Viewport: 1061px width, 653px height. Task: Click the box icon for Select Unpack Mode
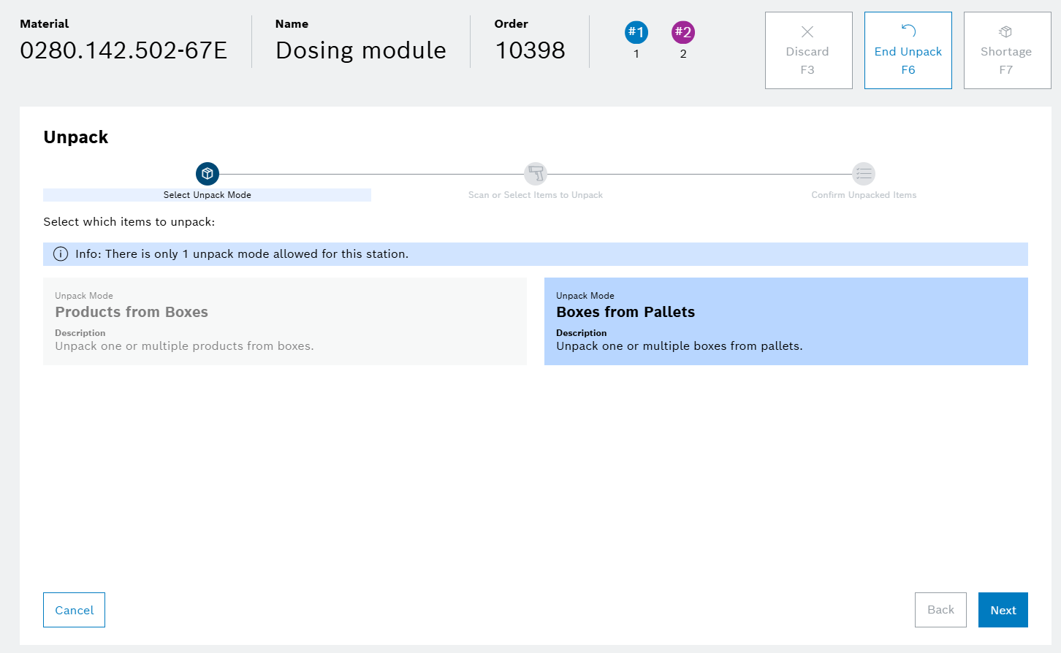pos(208,174)
